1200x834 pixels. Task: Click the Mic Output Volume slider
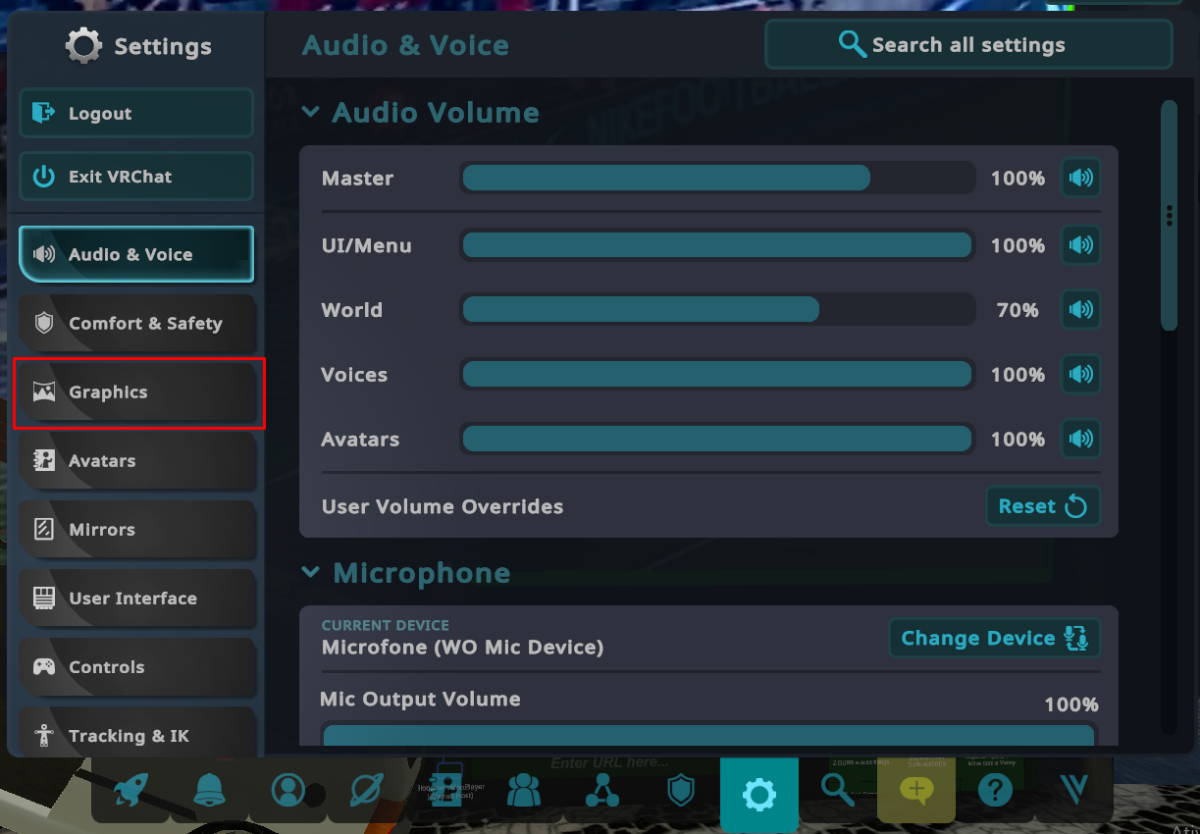tap(708, 735)
